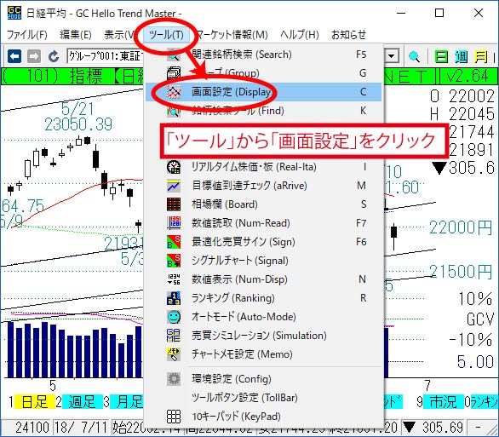Screen dimensions: 499x437
Task: Open the Config gear icon entry
Action: (x=174, y=379)
